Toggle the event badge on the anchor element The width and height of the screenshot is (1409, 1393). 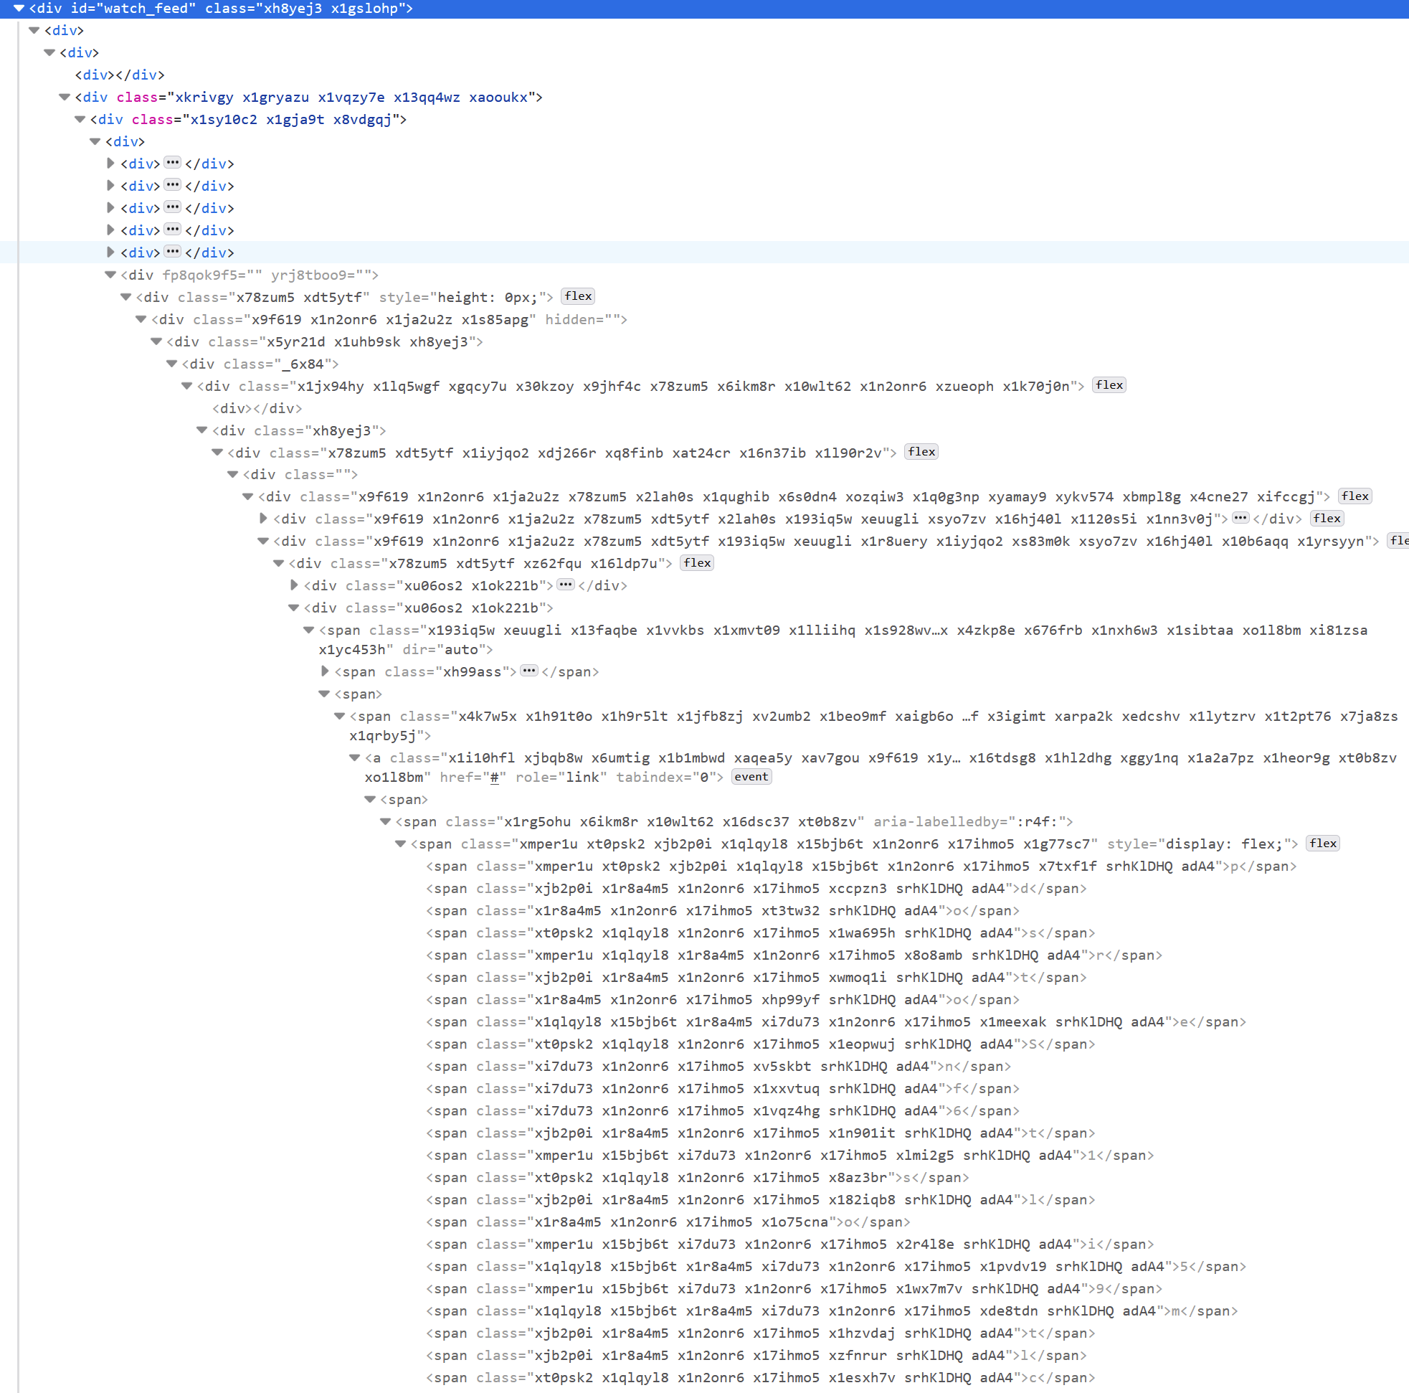[x=751, y=776]
